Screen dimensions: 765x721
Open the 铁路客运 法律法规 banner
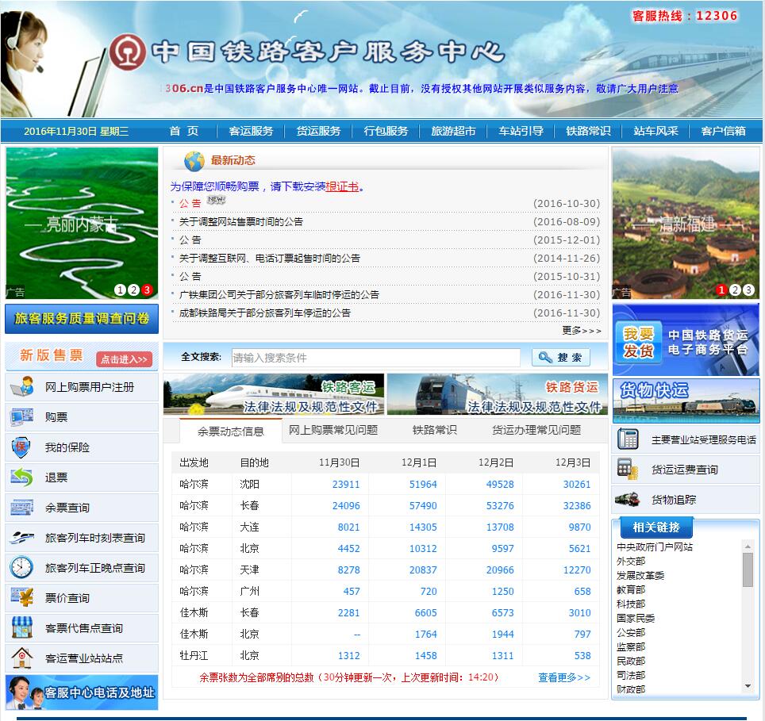274,394
